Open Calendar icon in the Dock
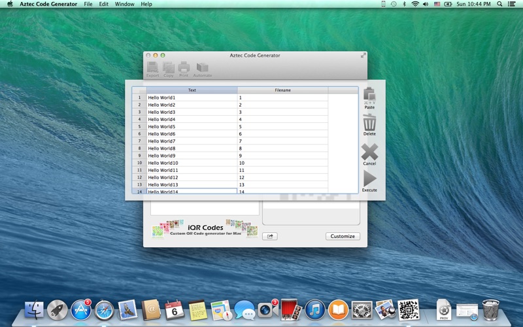Screen dimensions: 523x327 [x=174, y=310]
